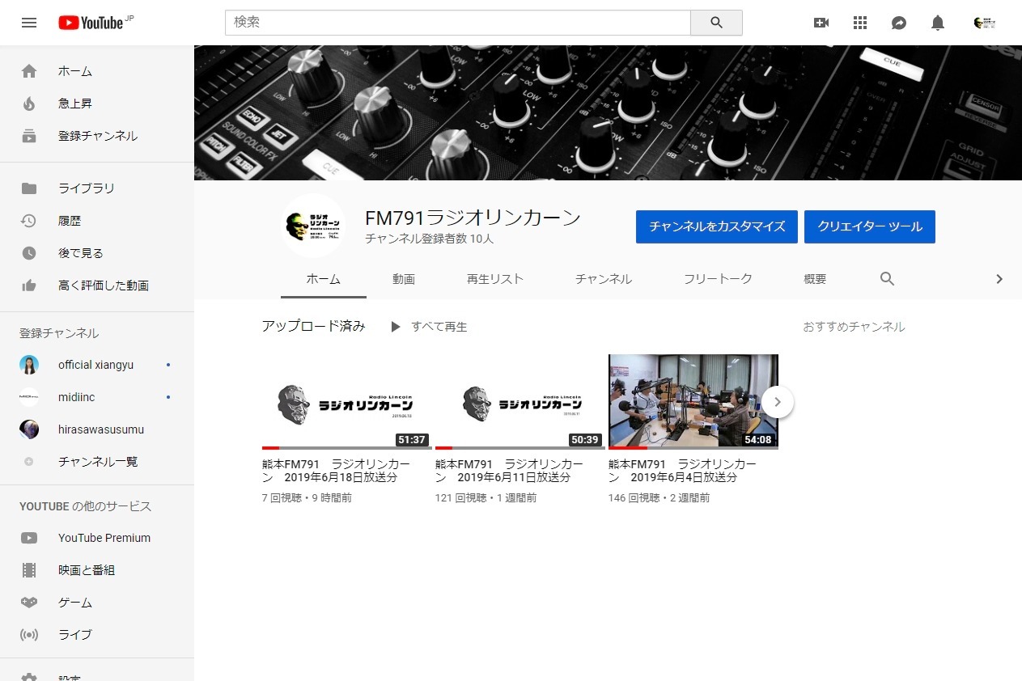This screenshot has width=1022, height=681.
Task: Click the チャンネルをカスタマイズ button
Action: point(715,227)
